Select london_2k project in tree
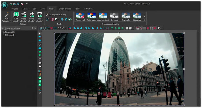The image size is (202, 108). (x=10, y=32)
